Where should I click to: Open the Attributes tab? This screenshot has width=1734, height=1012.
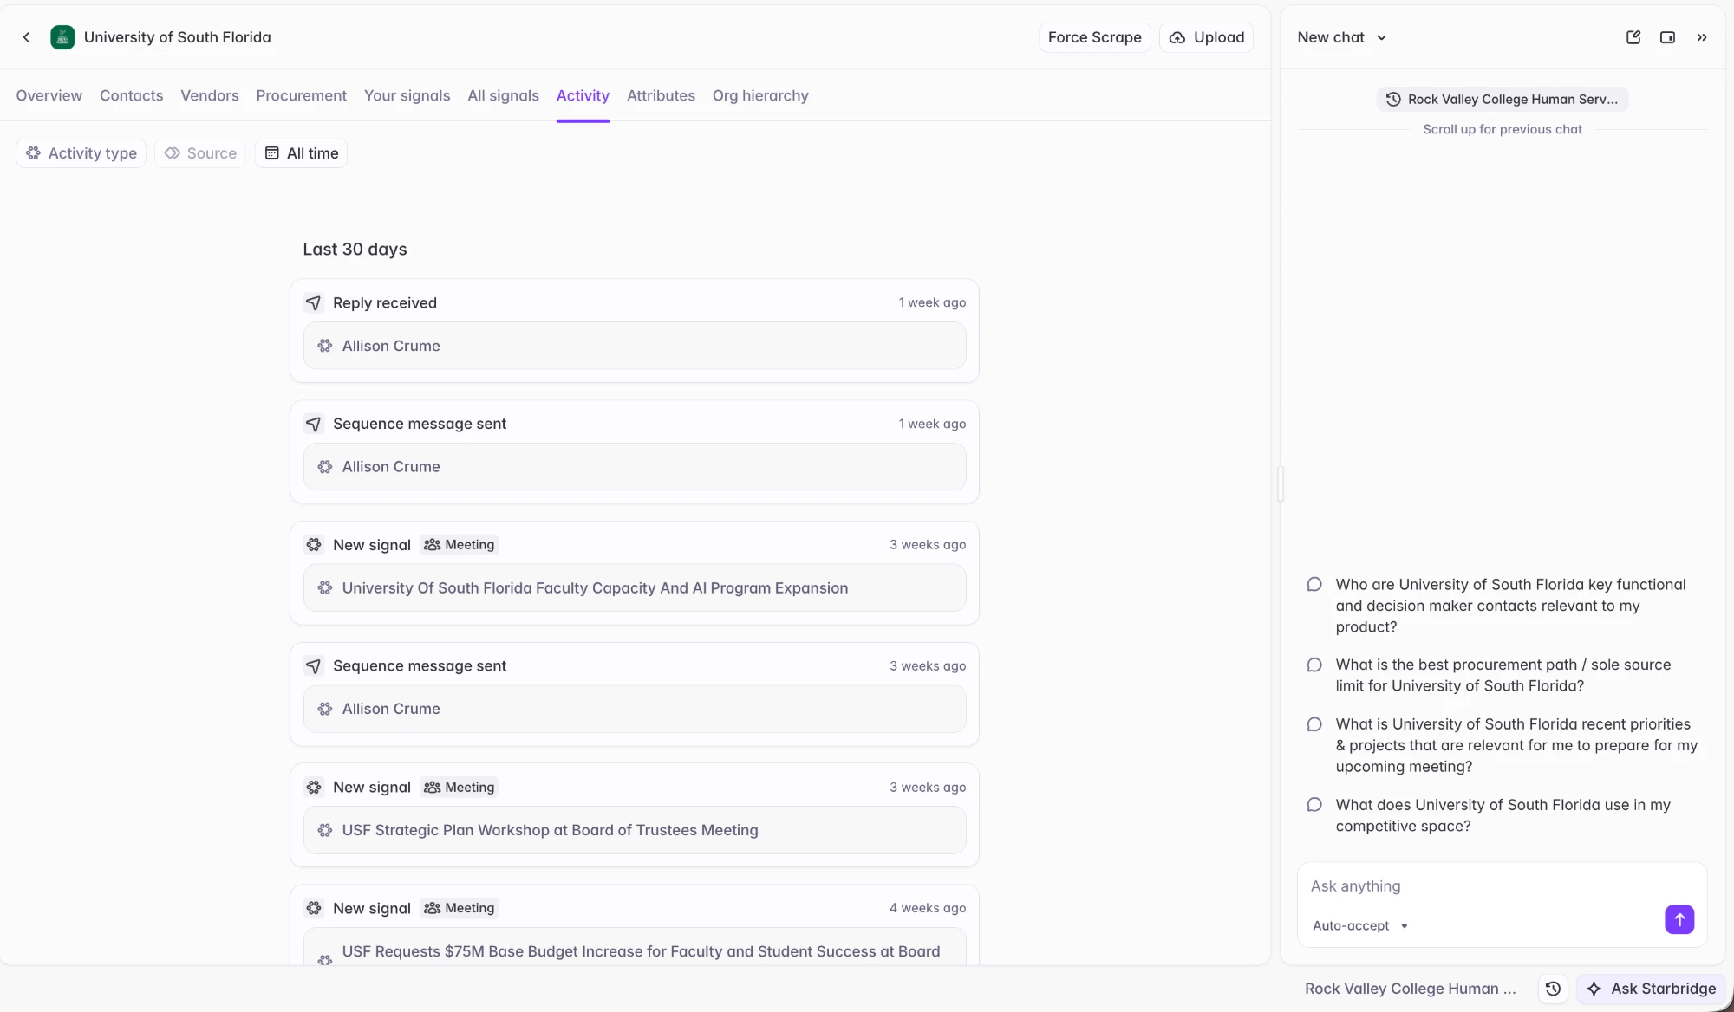point(661,95)
